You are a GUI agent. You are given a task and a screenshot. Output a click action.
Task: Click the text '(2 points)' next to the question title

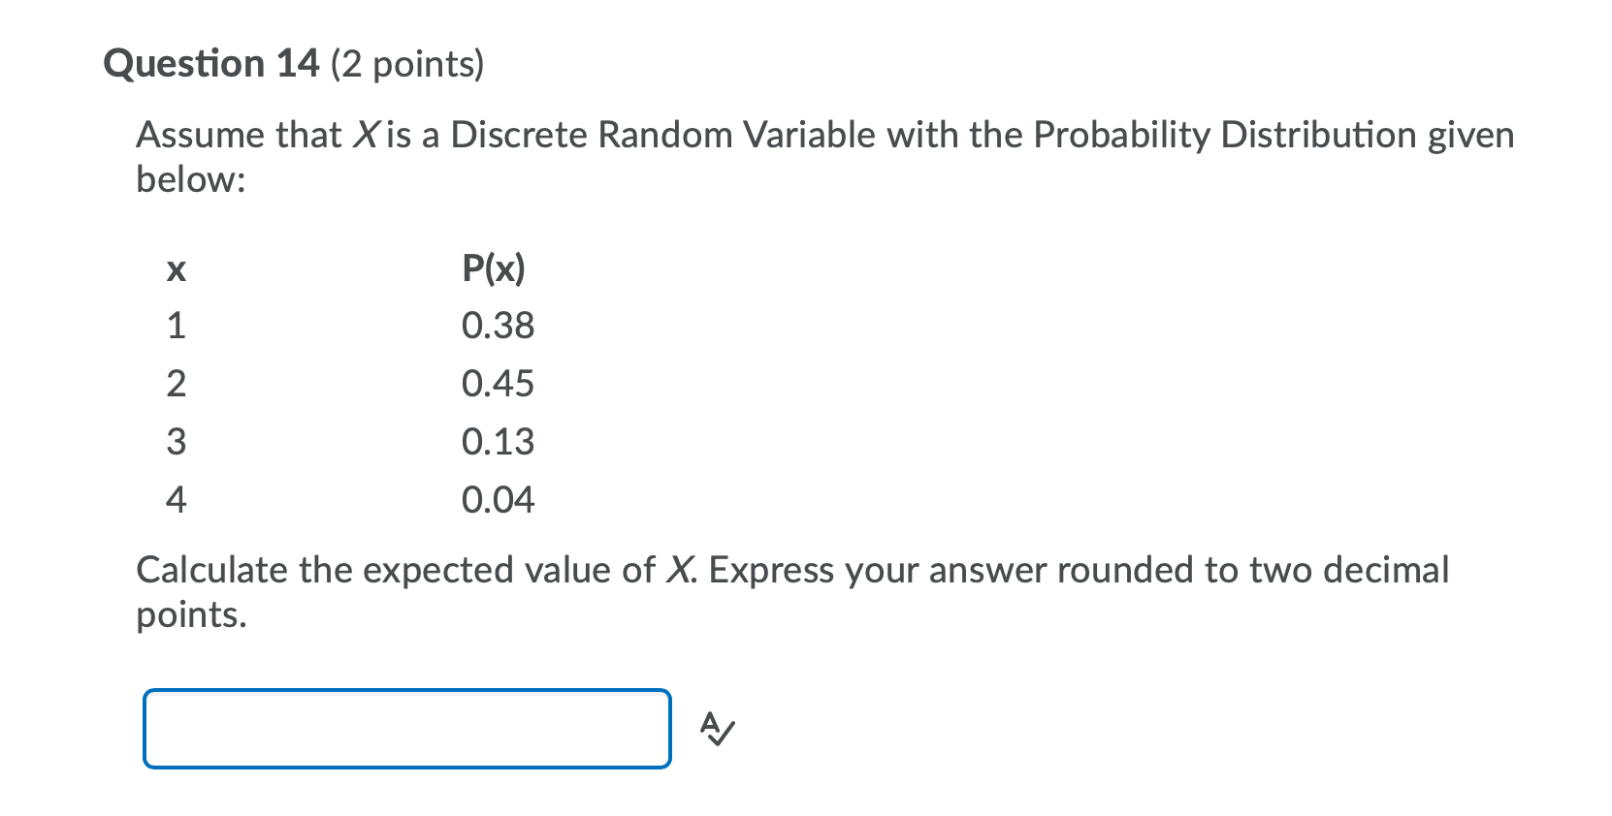pos(405,64)
